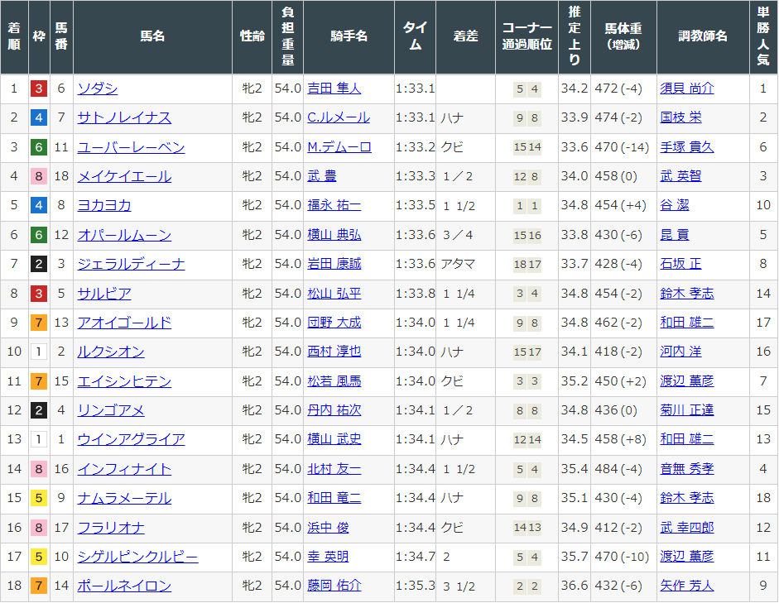Click jockey name 和田 竜二
The height and width of the screenshot is (603, 779).
[x=334, y=499]
